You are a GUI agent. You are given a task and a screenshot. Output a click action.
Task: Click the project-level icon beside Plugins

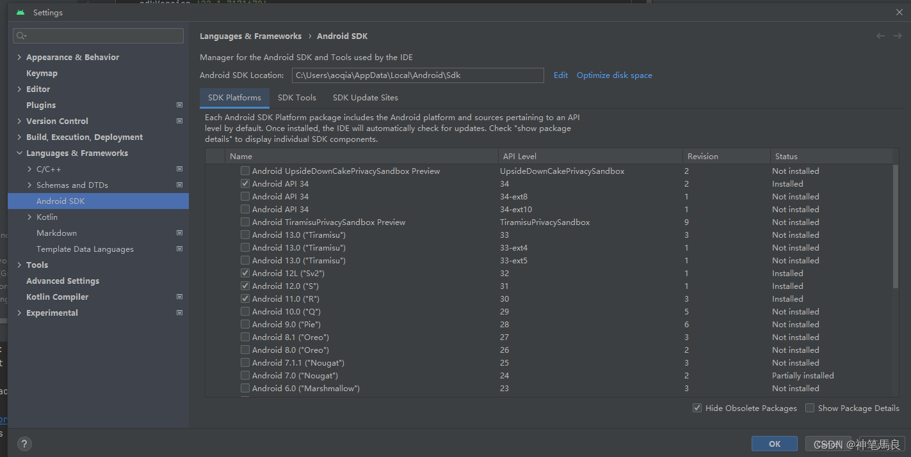click(x=179, y=105)
